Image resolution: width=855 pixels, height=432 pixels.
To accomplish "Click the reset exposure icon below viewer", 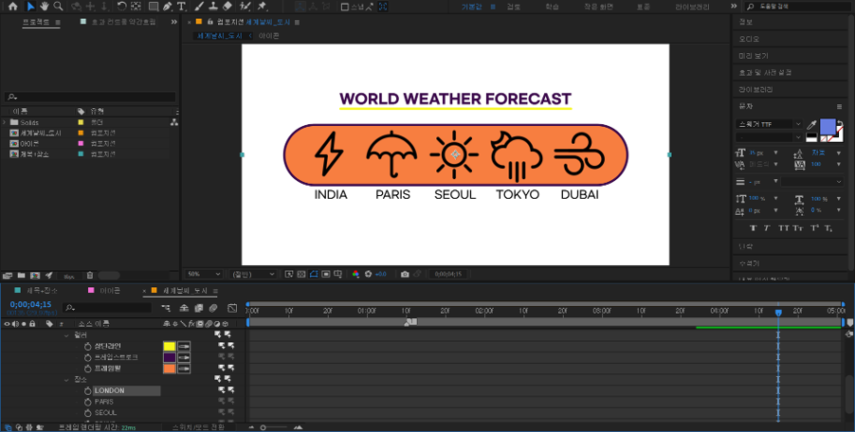I will [x=368, y=274].
